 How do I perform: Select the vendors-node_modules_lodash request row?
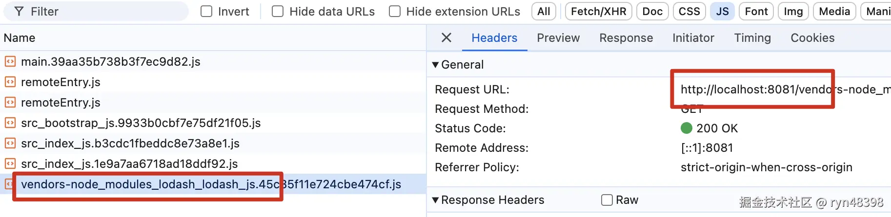(x=211, y=184)
